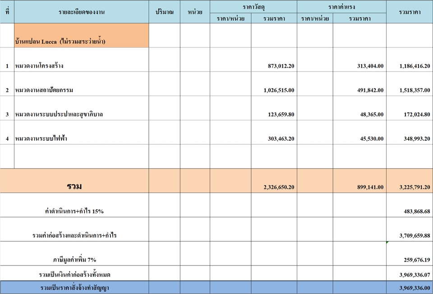This screenshot has height=294, width=433.
Task: Select the material sum 2,326,650.20
Action: (279, 187)
